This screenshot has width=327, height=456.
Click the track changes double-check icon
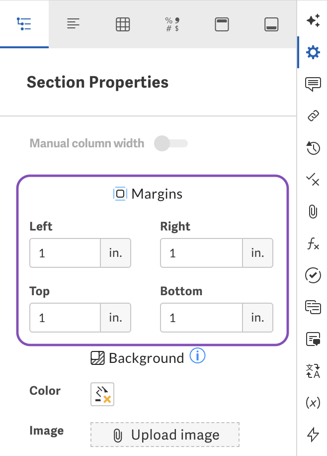(x=313, y=181)
